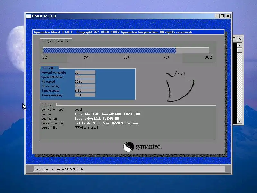Click the Statistics group label
Viewport: 257px width, 193px height.
point(49,68)
